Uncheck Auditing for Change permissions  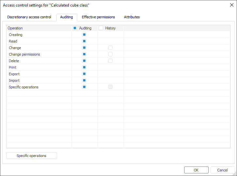[x=84, y=54]
